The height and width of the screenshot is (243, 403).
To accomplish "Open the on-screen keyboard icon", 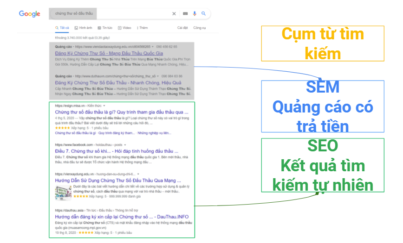I will tap(185, 13).
